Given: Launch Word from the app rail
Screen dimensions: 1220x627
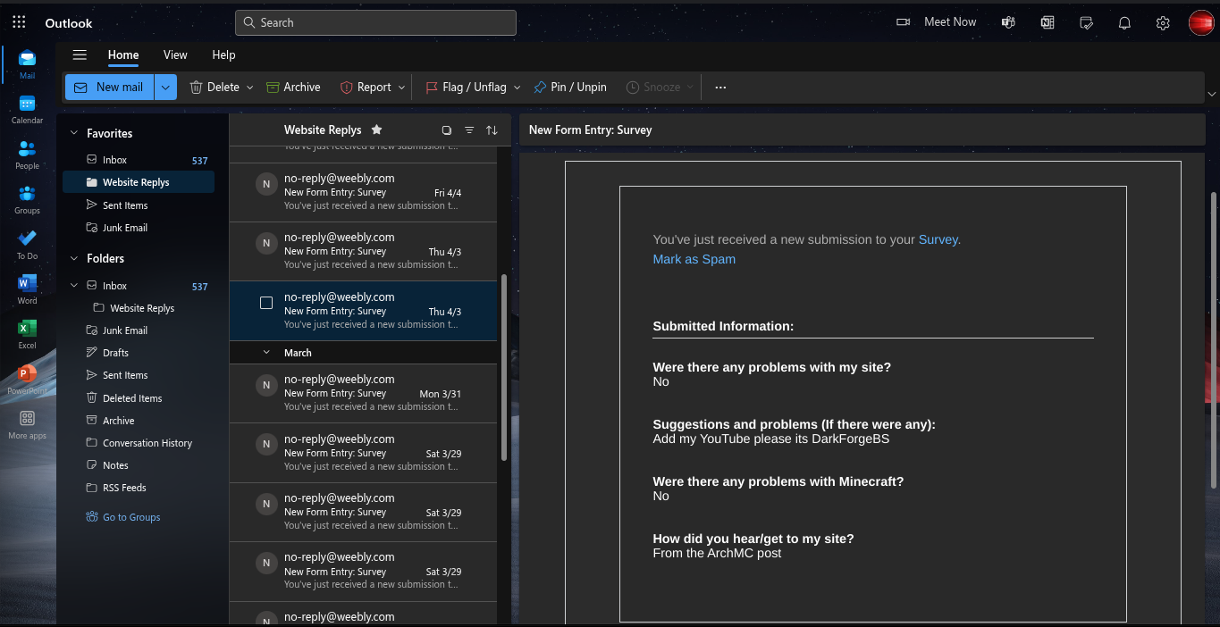Looking at the screenshot, I should 27,288.
